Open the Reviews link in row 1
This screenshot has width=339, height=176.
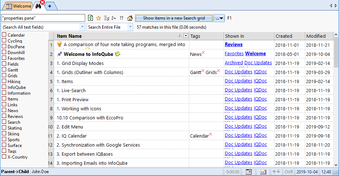click(x=234, y=44)
